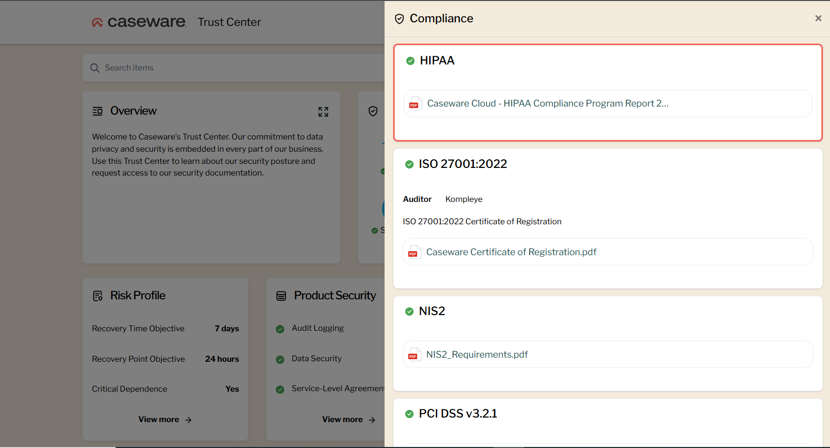Click the auditor name Kompleye
The height and width of the screenshot is (448, 830).
pos(464,199)
